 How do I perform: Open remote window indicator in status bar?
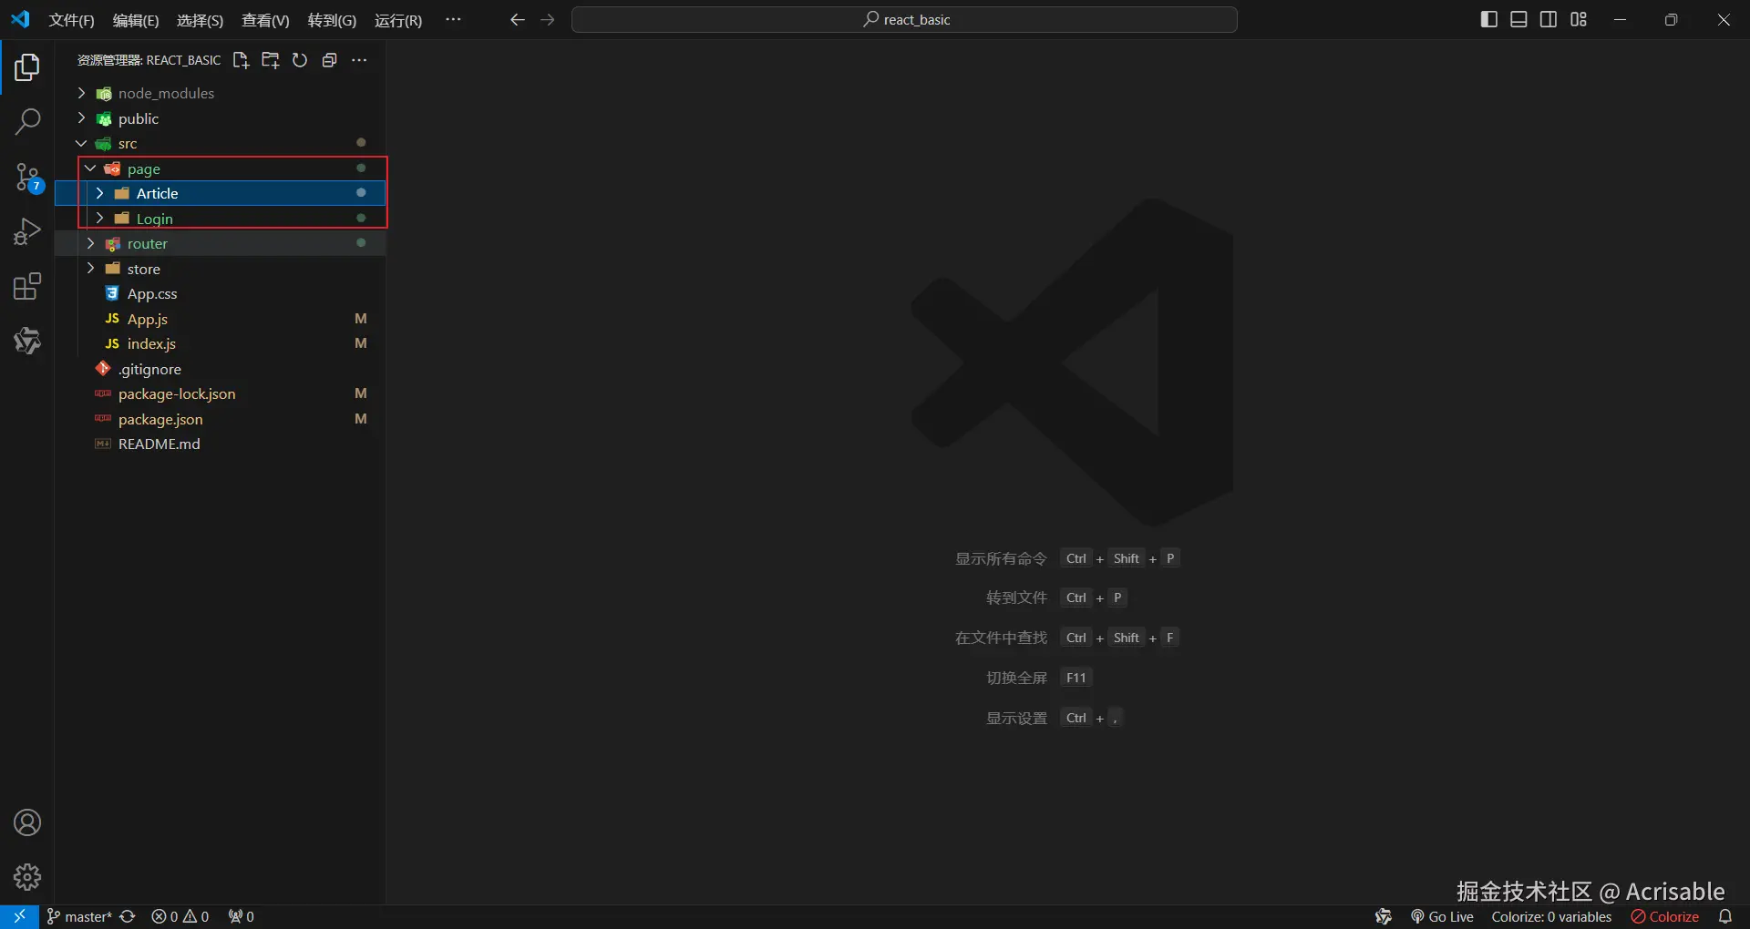(x=19, y=917)
